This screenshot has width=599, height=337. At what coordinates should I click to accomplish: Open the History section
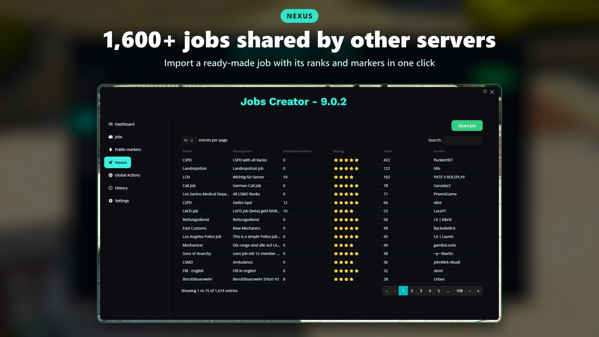click(118, 188)
